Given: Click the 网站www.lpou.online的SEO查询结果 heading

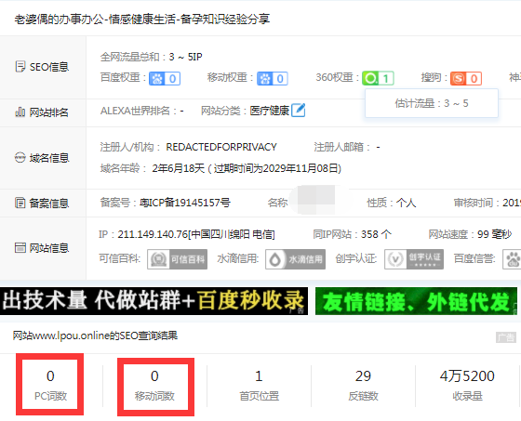Looking at the screenshot, I should pyautogui.click(x=95, y=335).
